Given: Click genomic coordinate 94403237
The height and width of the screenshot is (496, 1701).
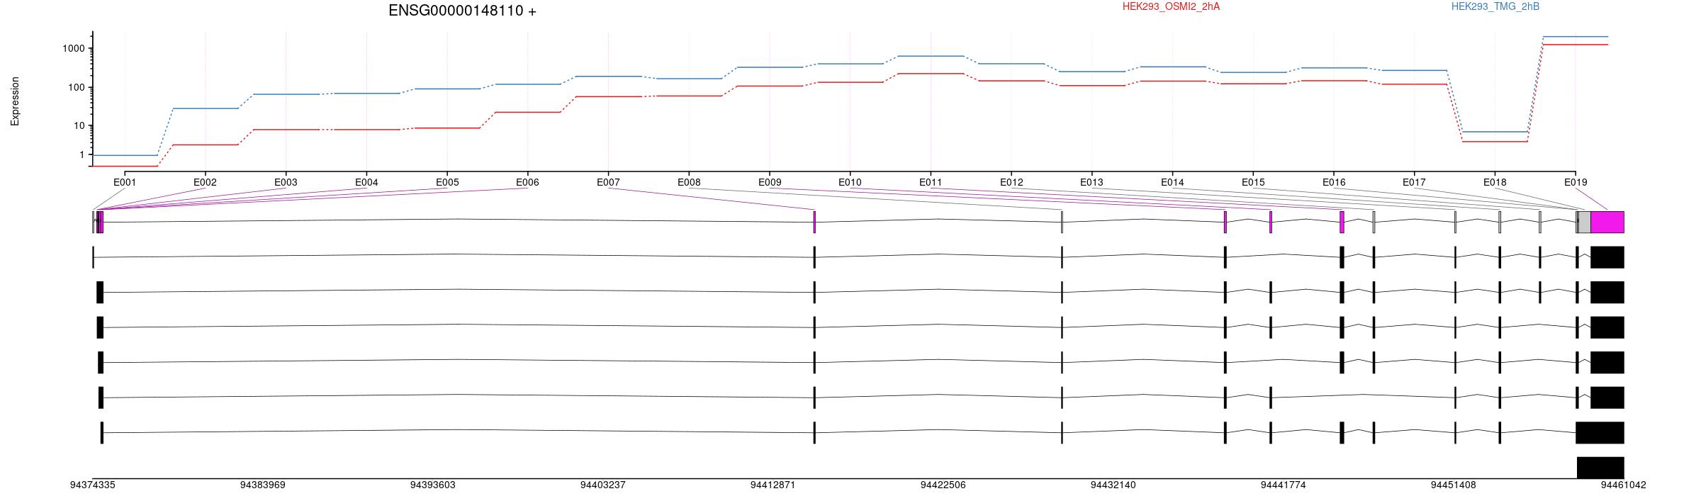Looking at the screenshot, I should (603, 485).
